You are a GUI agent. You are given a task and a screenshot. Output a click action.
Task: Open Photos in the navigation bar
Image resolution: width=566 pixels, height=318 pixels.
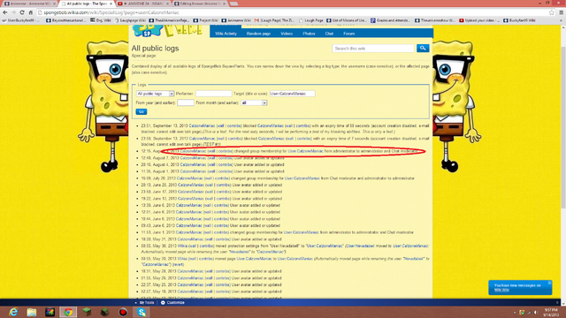point(309,34)
